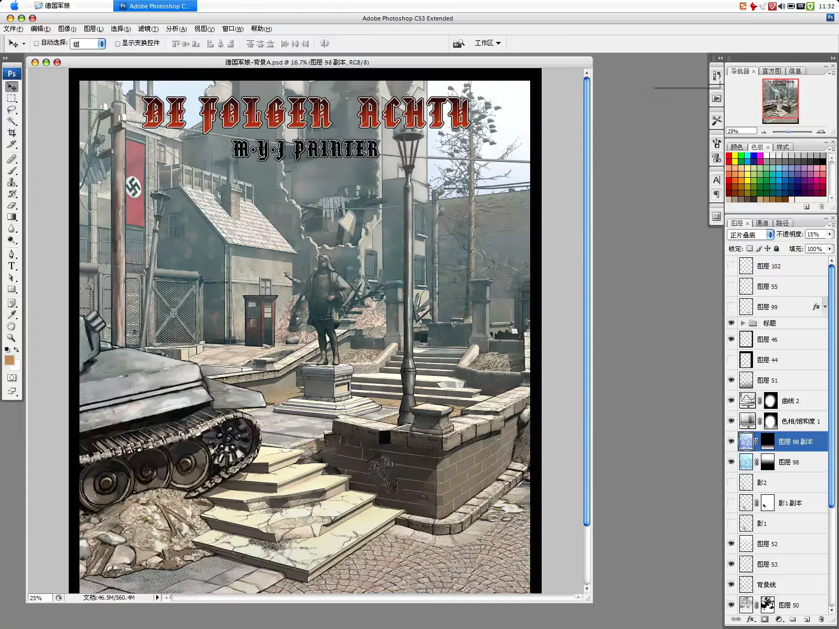This screenshot has width=839, height=629.
Task: Open the 工作区 workspace dropdown
Action: (x=488, y=43)
